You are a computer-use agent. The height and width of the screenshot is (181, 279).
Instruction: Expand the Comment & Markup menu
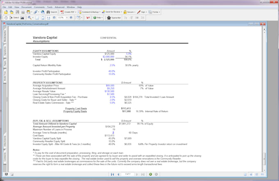point(90,12)
